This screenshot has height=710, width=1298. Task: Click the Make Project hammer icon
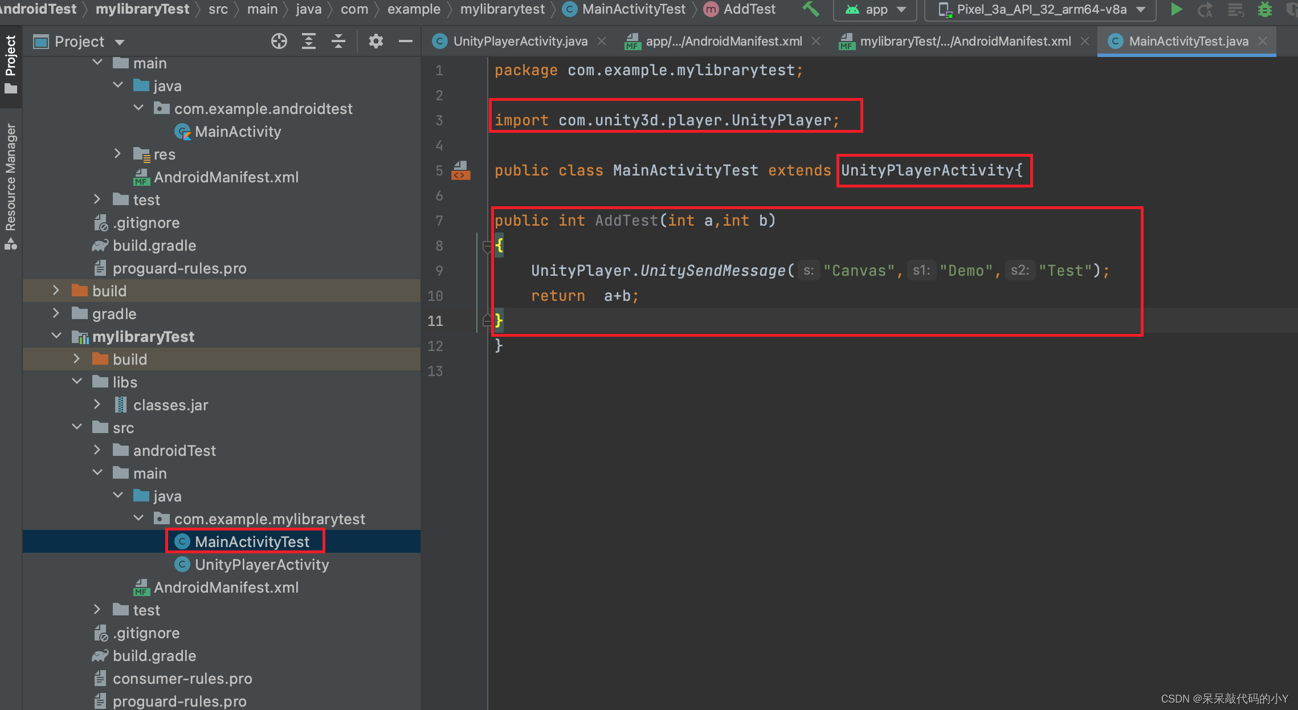[x=811, y=9]
